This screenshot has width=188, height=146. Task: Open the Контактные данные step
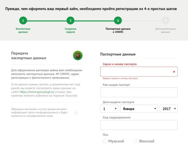click(23, 30)
